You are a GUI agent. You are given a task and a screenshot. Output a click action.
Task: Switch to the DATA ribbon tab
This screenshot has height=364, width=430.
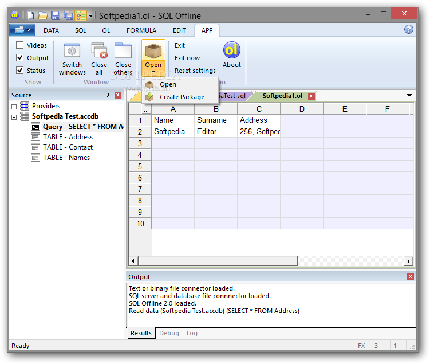click(x=52, y=30)
